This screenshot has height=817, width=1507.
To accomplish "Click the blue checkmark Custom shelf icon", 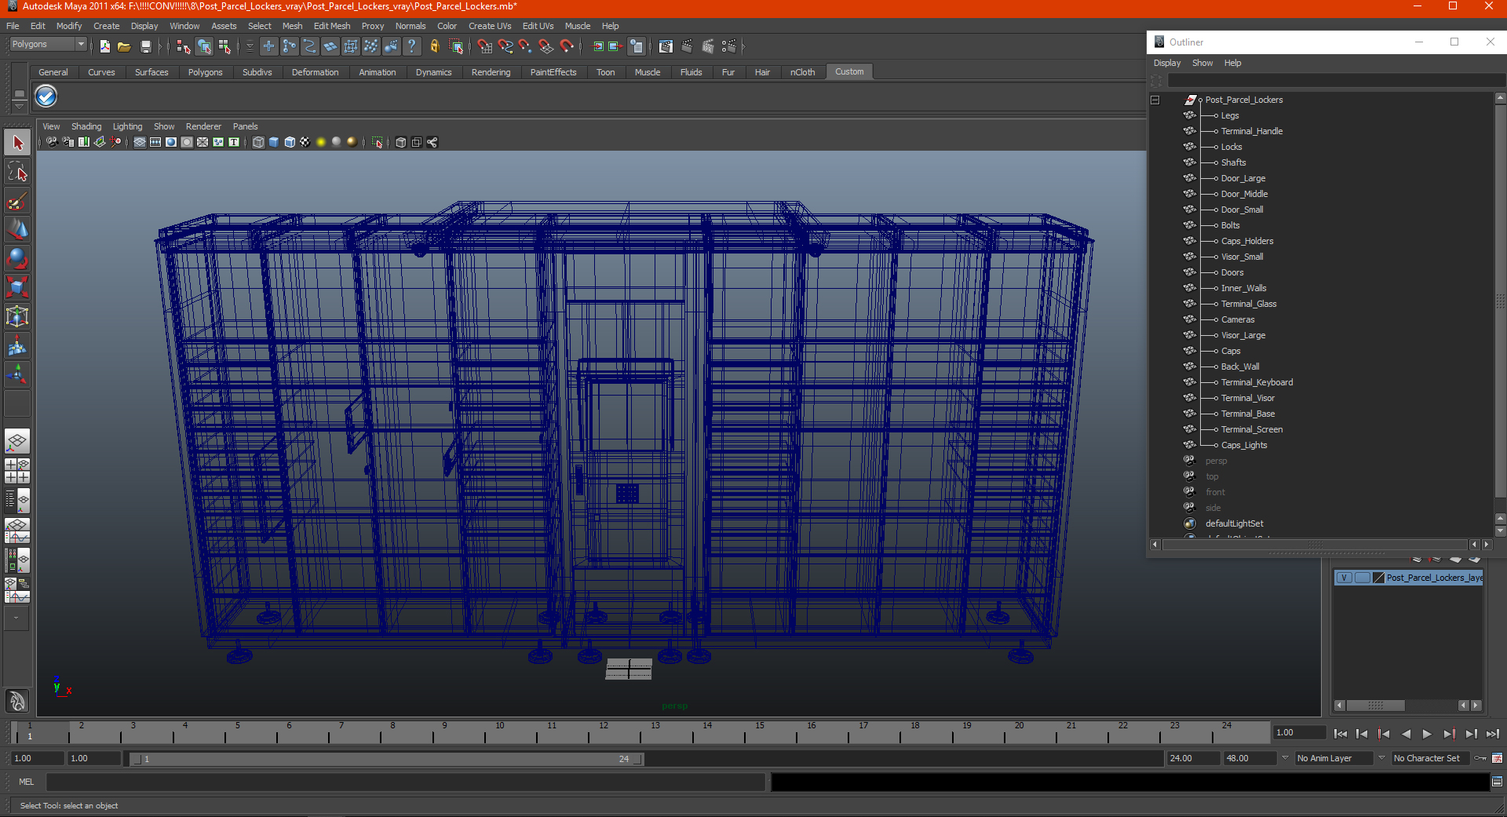I will (46, 97).
